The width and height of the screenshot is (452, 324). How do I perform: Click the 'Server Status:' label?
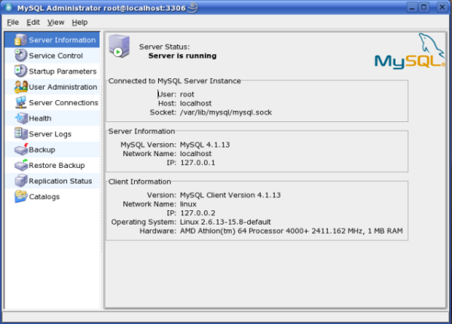coord(164,47)
